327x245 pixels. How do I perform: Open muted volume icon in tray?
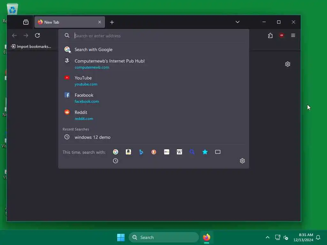point(286,237)
